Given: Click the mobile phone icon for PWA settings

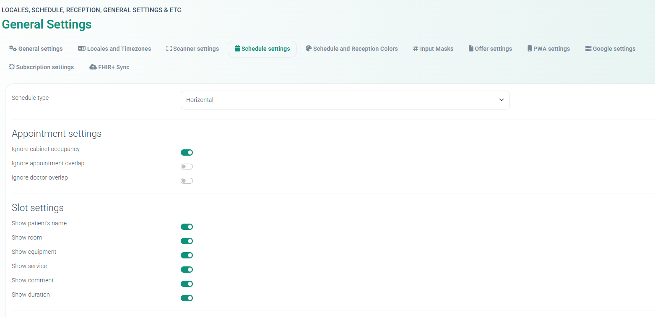Looking at the screenshot, I should (x=530, y=49).
